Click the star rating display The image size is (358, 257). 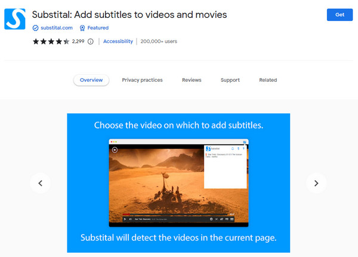tap(51, 41)
